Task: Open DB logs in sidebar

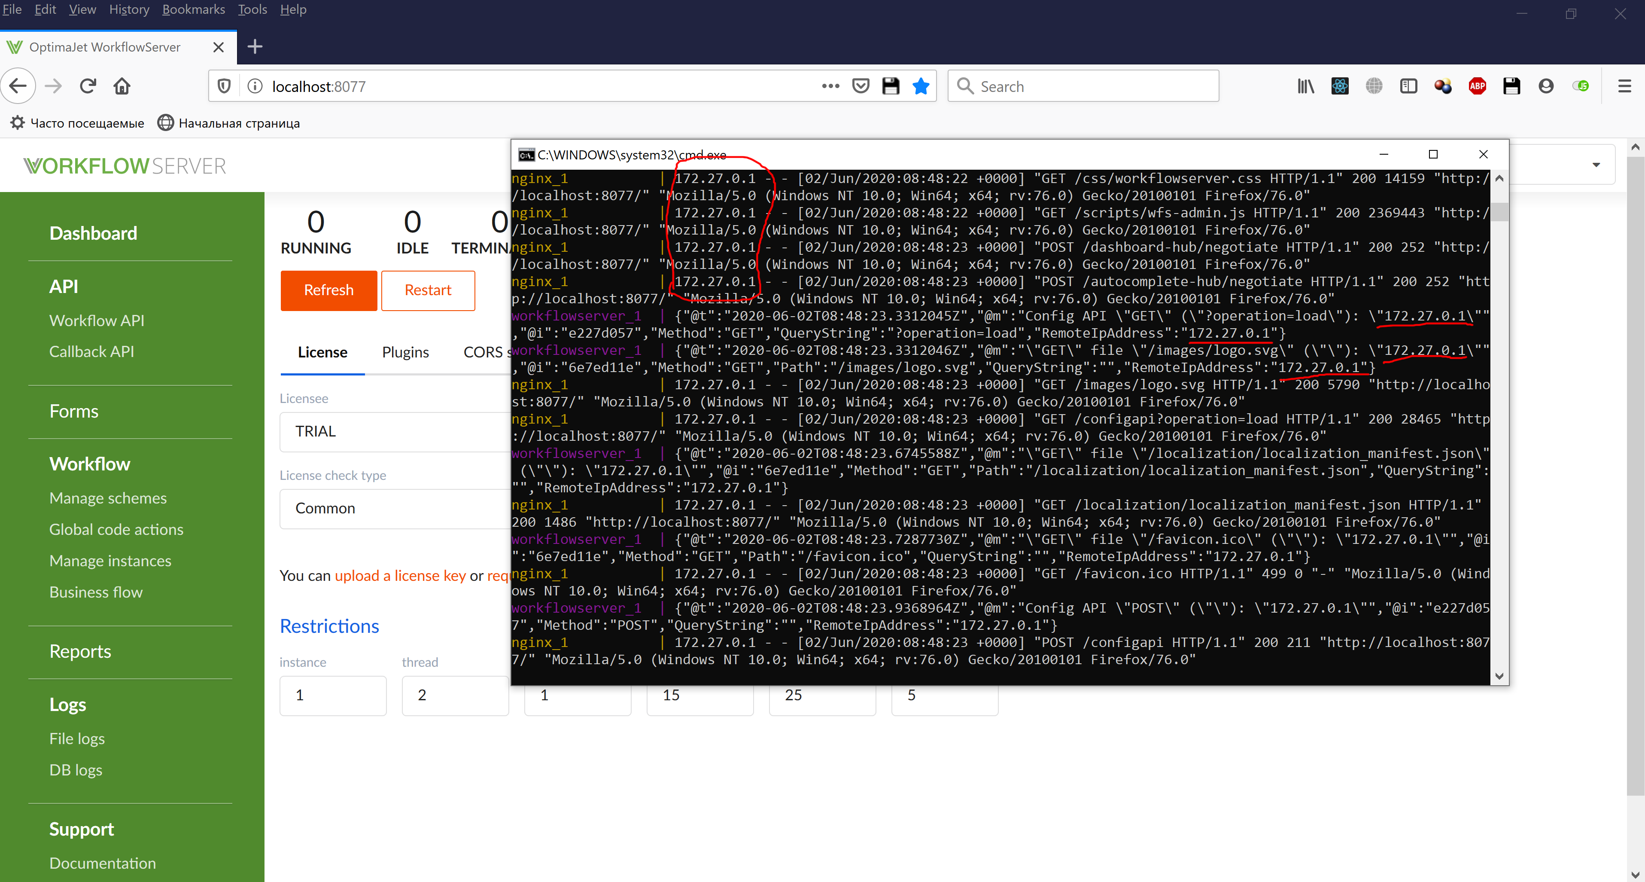Action: pos(75,769)
